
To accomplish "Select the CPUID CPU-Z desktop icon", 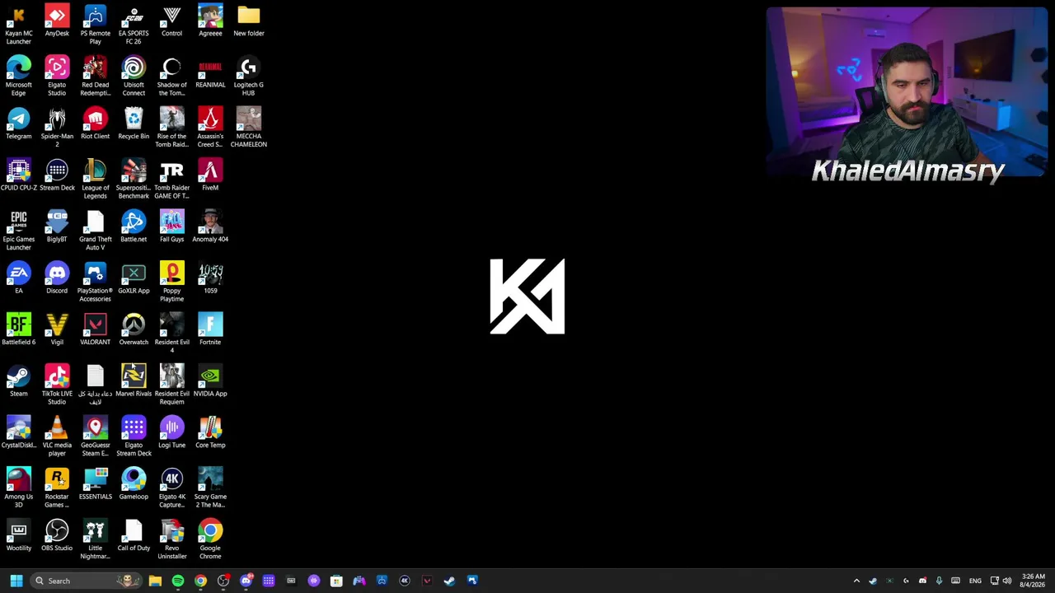I will (x=18, y=175).
